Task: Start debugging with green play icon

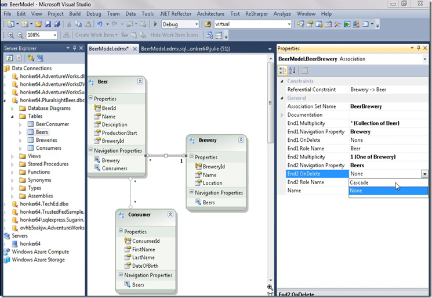Action: (x=155, y=24)
